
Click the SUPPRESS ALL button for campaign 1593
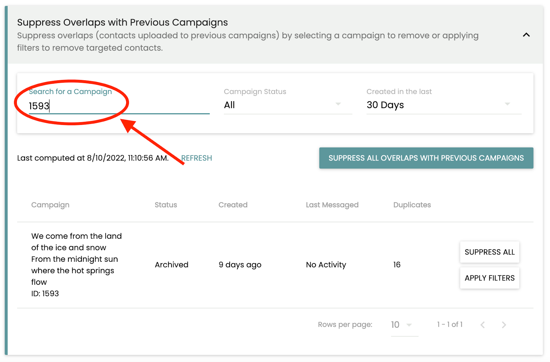(489, 252)
